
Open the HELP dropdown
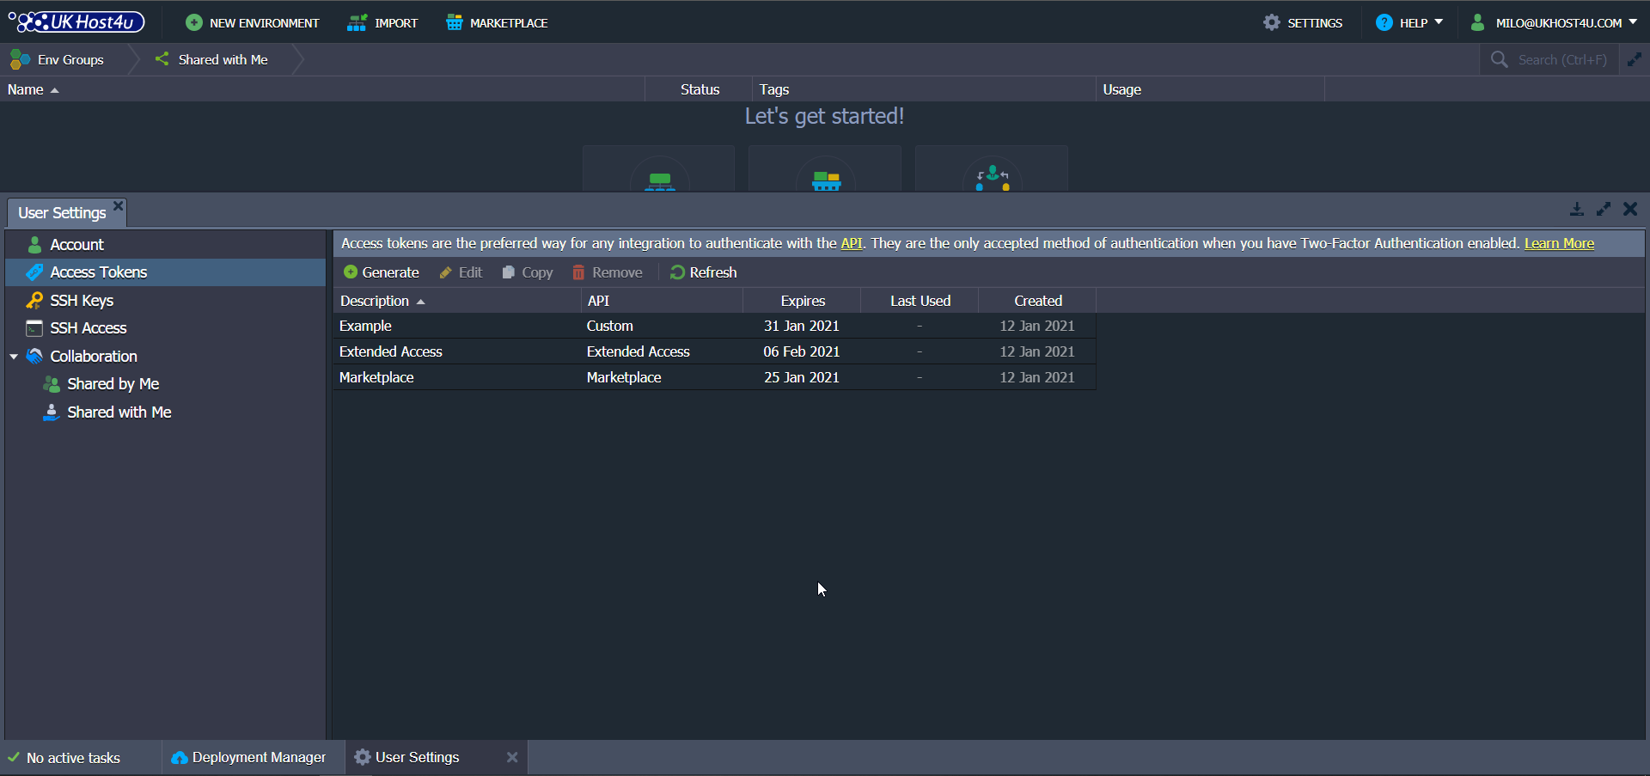[1409, 22]
